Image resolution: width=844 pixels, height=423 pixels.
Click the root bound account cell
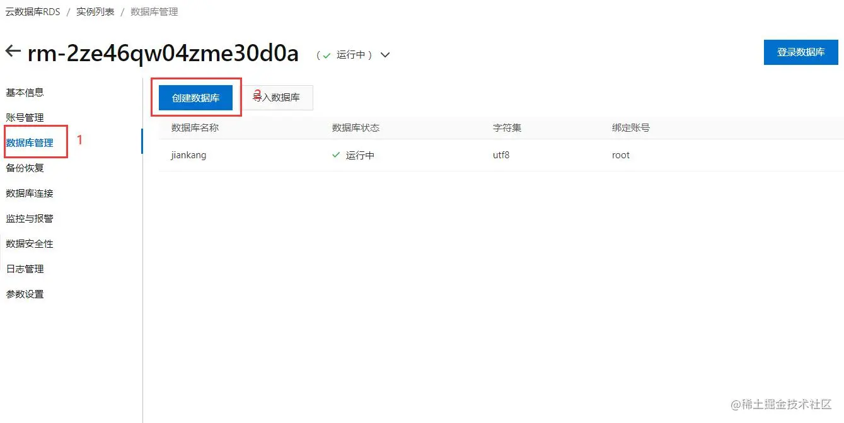click(x=621, y=155)
